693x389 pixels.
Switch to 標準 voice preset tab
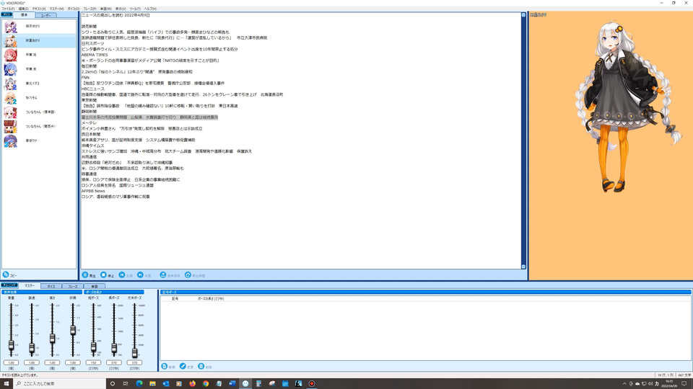[25, 15]
